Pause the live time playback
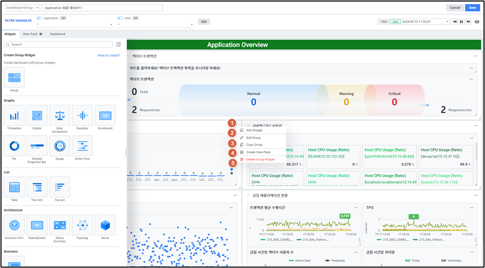This screenshot has height=268, width=485. click(461, 22)
